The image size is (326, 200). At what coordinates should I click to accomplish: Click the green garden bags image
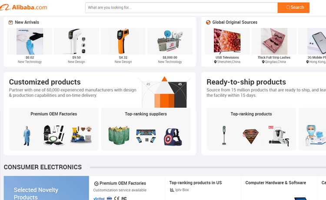pyautogui.click(x=119, y=136)
